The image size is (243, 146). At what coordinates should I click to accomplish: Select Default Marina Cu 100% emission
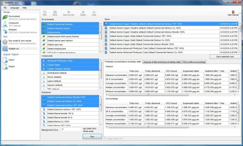point(70,121)
